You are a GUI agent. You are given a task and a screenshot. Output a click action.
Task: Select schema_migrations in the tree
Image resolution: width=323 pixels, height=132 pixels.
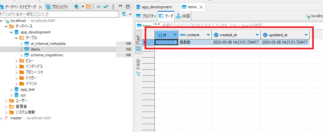point(47,55)
